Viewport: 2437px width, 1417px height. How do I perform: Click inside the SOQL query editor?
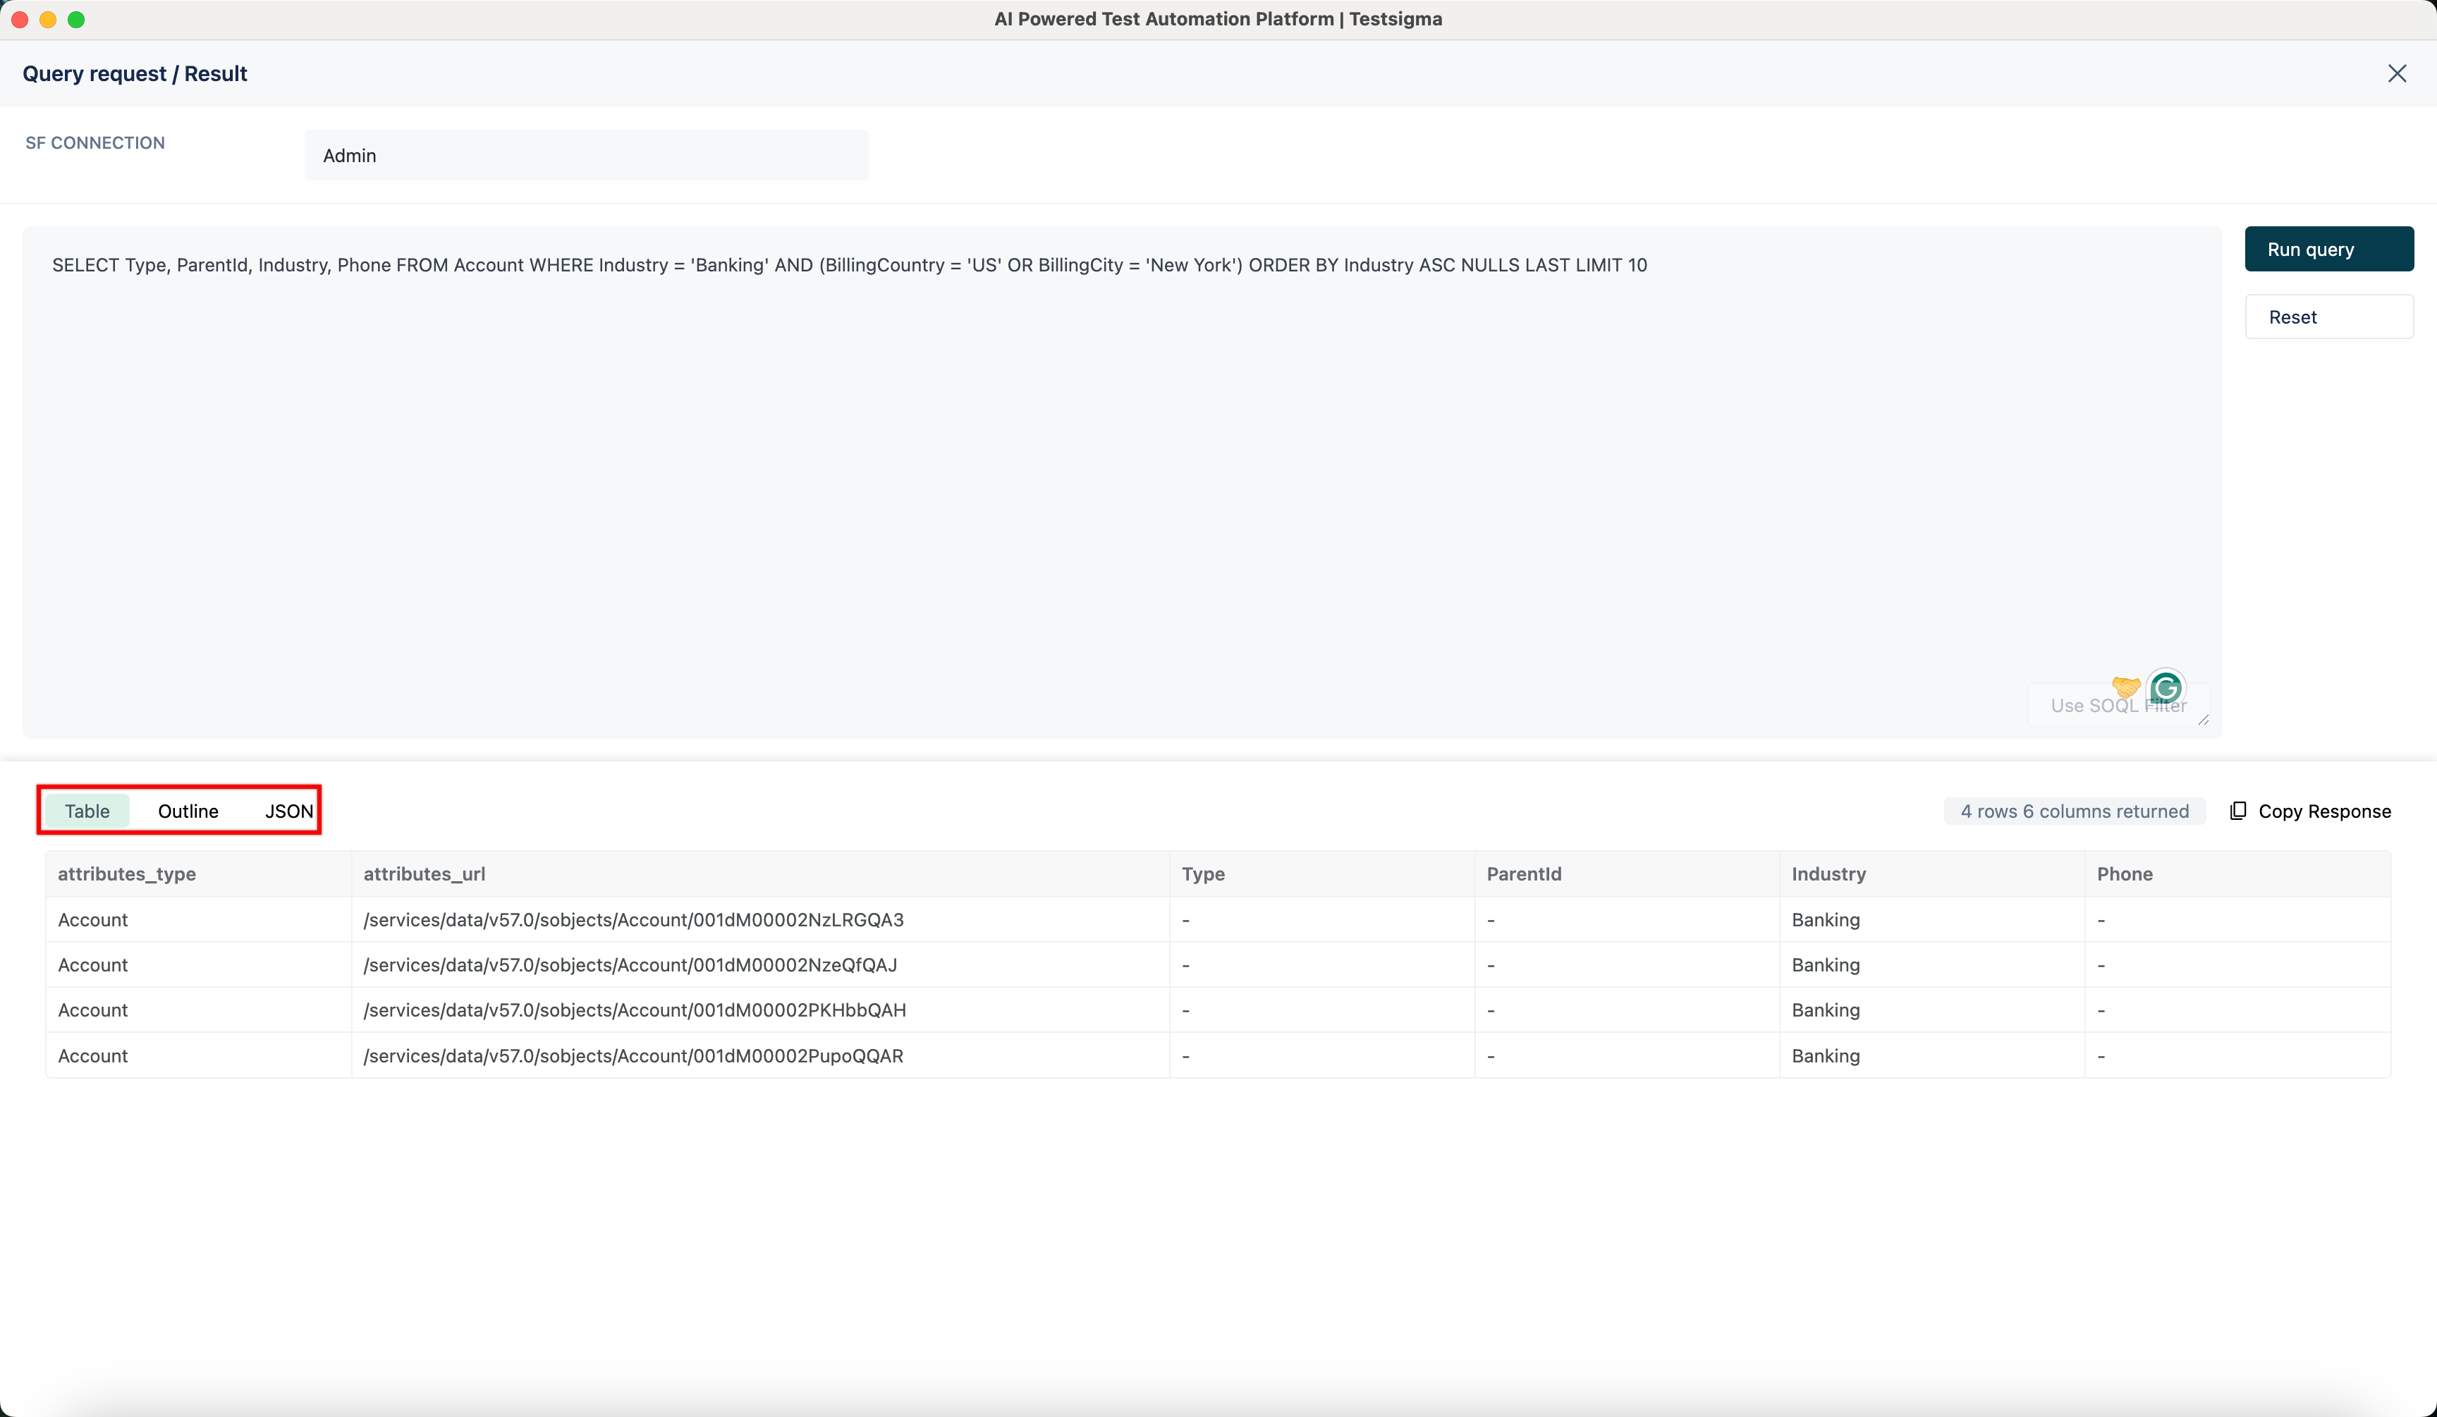1064,435
